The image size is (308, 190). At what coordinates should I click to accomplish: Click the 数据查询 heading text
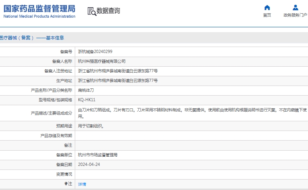[x=108, y=11]
